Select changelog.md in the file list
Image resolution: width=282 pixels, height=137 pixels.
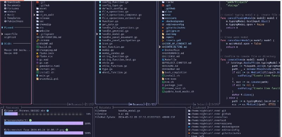[48, 50]
